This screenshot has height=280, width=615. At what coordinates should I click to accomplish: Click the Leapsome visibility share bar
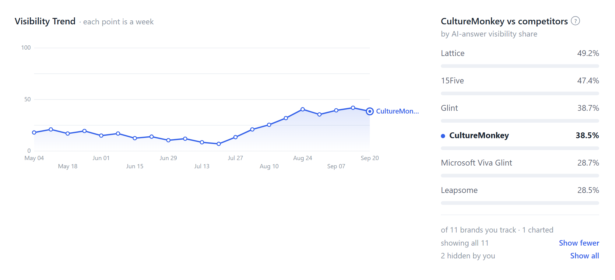point(520,203)
